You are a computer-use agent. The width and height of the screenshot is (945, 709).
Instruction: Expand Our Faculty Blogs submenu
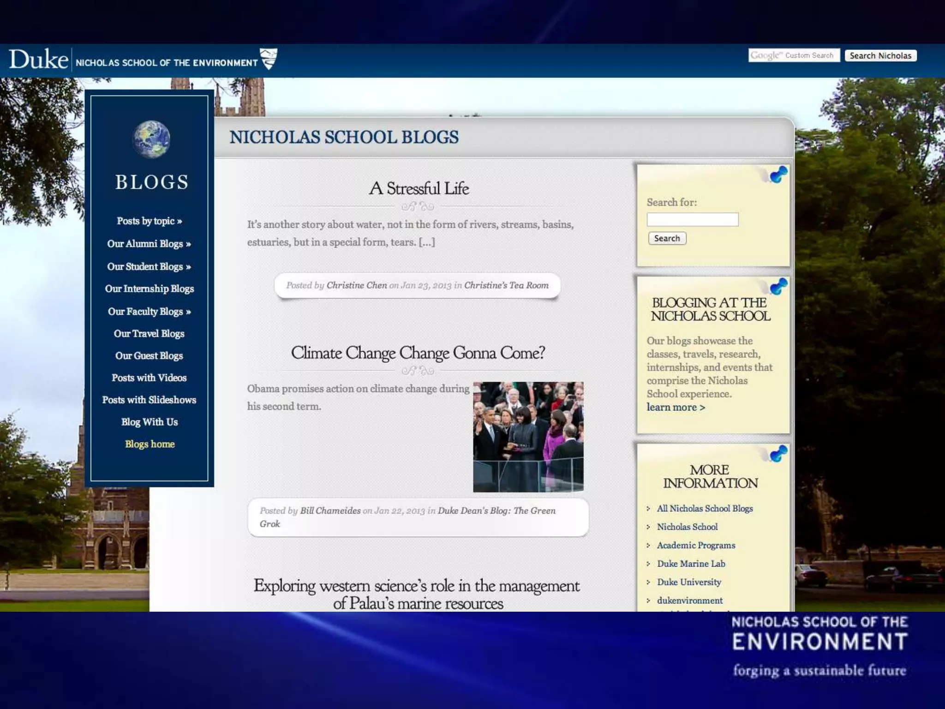(x=149, y=312)
